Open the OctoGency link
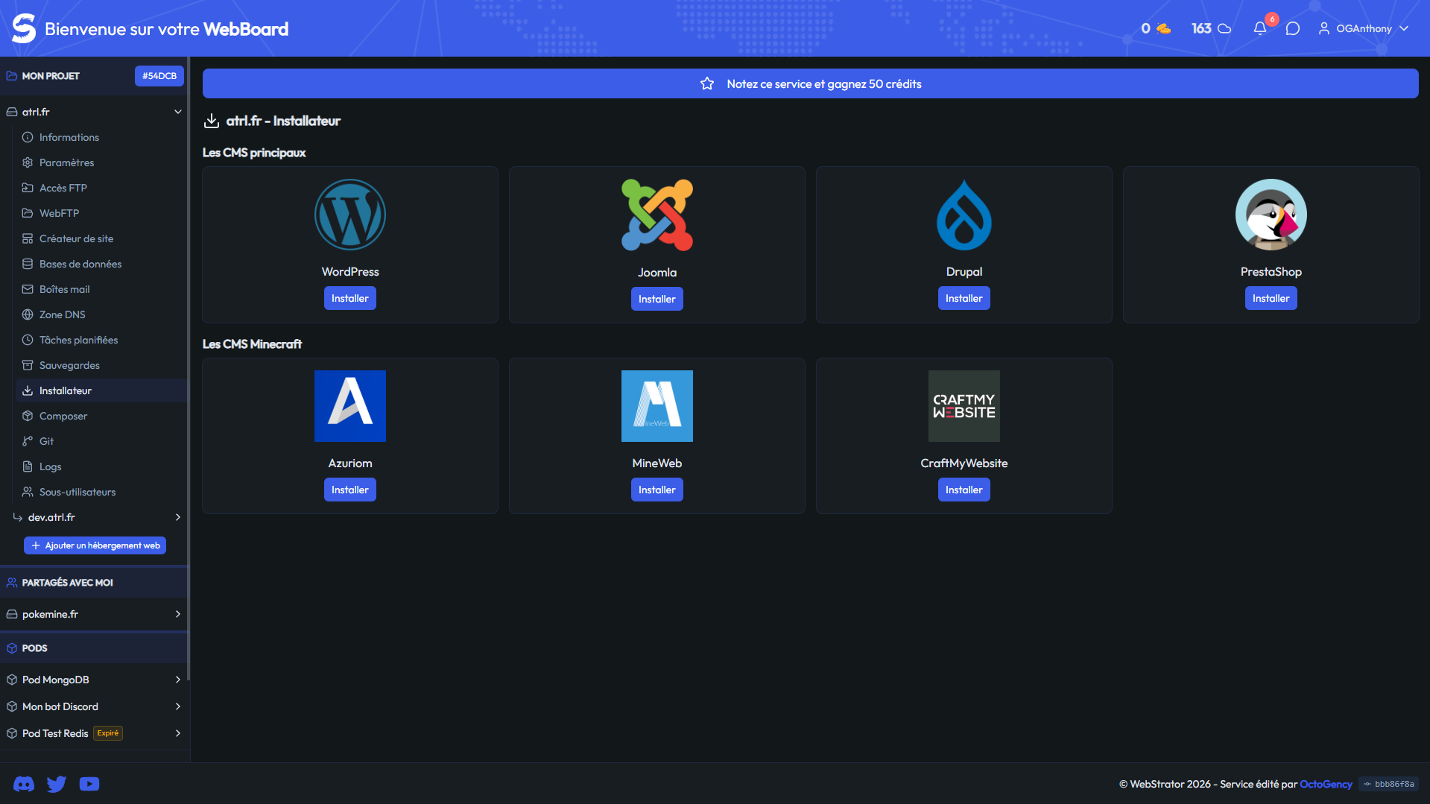This screenshot has height=804, width=1430. pyautogui.click(x=1326, y=784)
